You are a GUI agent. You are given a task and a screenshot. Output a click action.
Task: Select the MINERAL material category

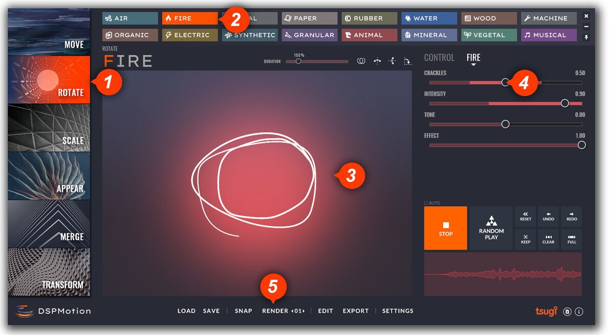[429, 35]
